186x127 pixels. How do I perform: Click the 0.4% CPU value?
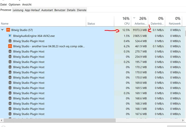pyautogui.click(x=127, y=41)
